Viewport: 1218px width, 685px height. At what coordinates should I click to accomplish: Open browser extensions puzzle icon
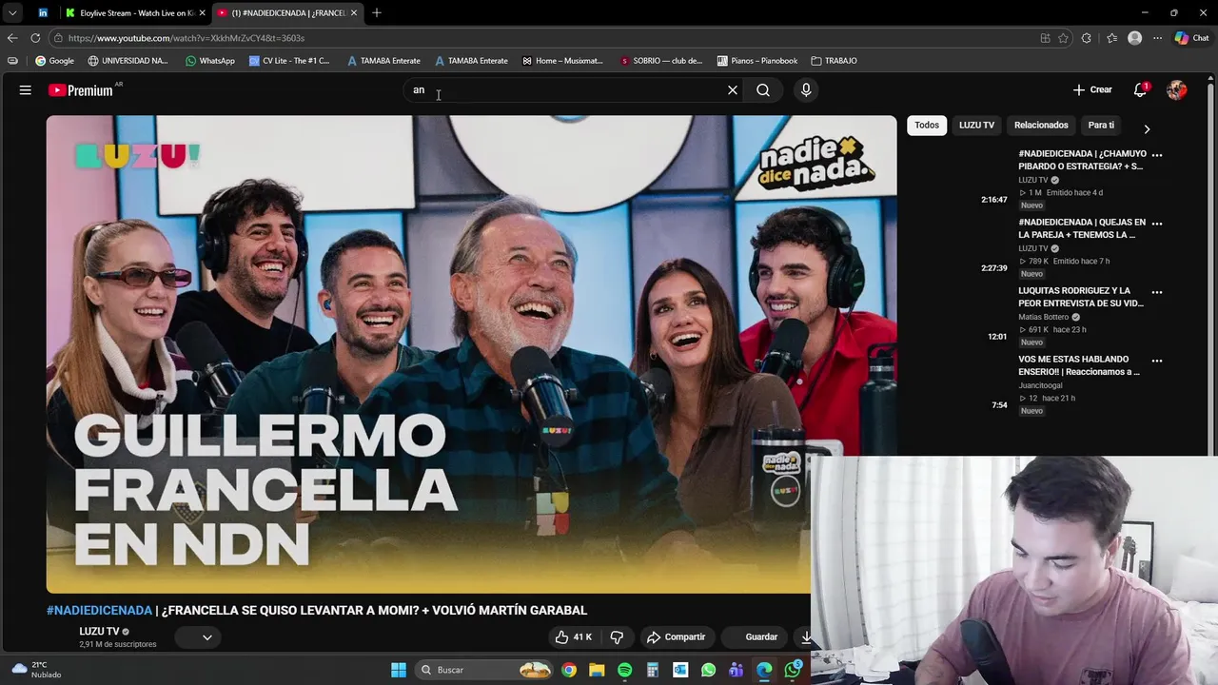[x=1087, y=38]
